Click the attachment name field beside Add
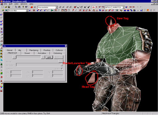The height and width of the screenshot is (115, 158). point(28,57)
